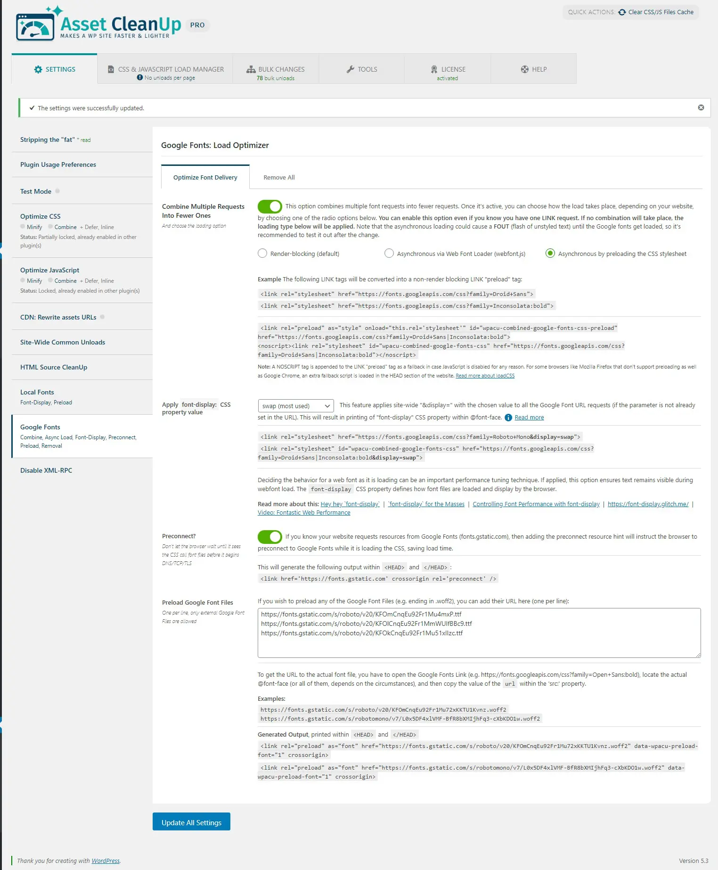Open Stripping the "fat" sidebar section
Image resolution: width=718 pixels, height=870 pixels.
point(82,140)
